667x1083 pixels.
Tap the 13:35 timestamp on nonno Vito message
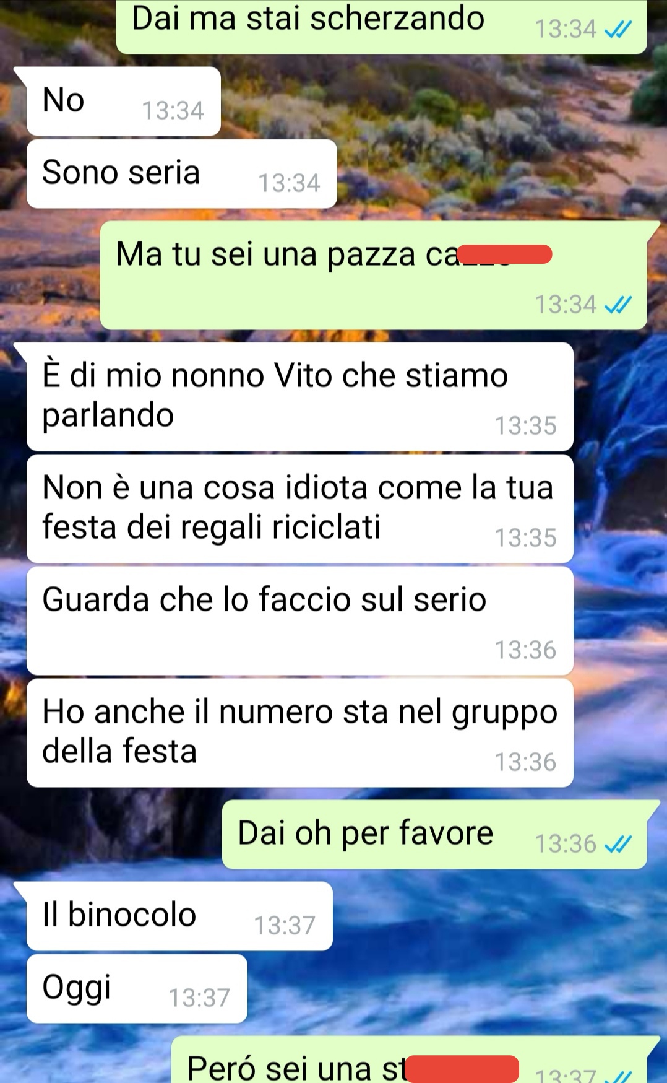tap(525, 425)
